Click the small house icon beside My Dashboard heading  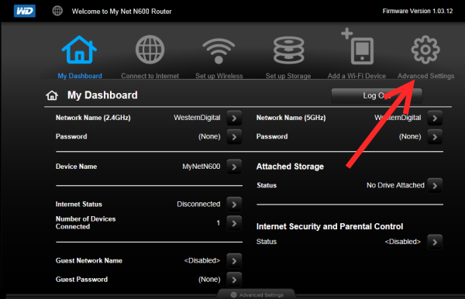coord(52,95)
